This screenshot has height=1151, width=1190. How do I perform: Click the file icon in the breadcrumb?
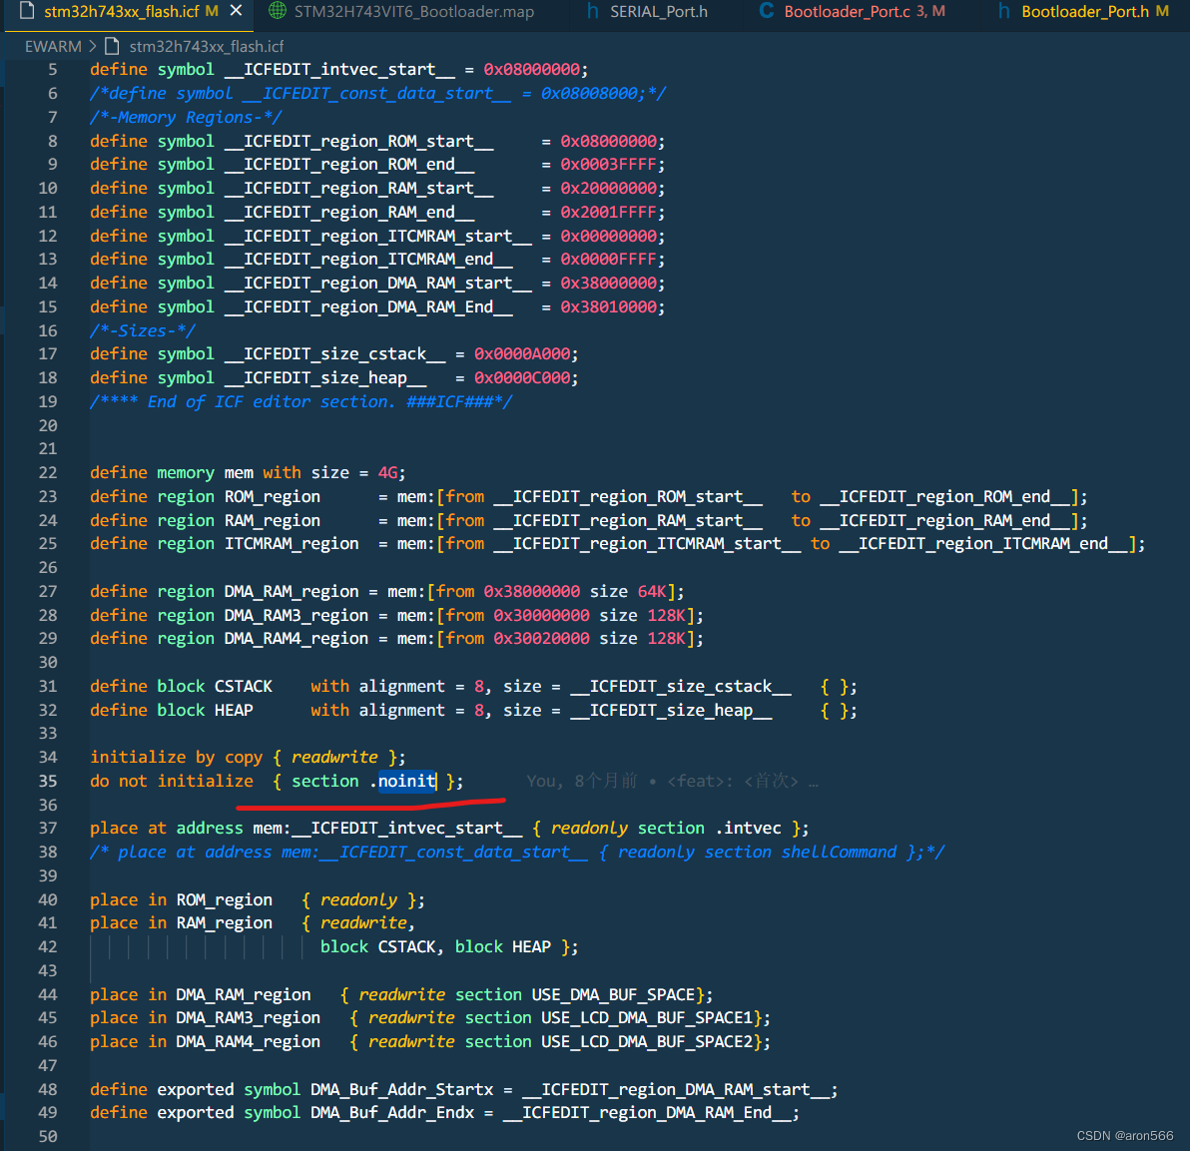click(112, 46)
